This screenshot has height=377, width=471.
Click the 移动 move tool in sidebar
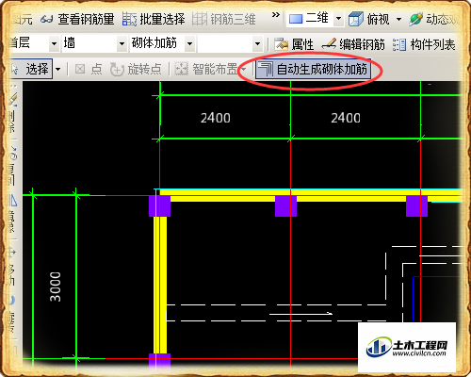coord(11,267)
